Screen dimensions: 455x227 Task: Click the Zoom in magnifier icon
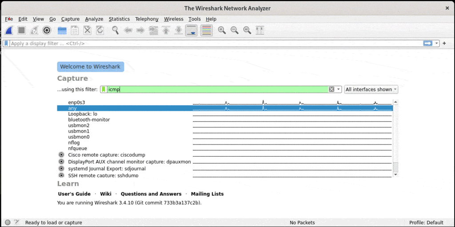click(x=222, y=30)
